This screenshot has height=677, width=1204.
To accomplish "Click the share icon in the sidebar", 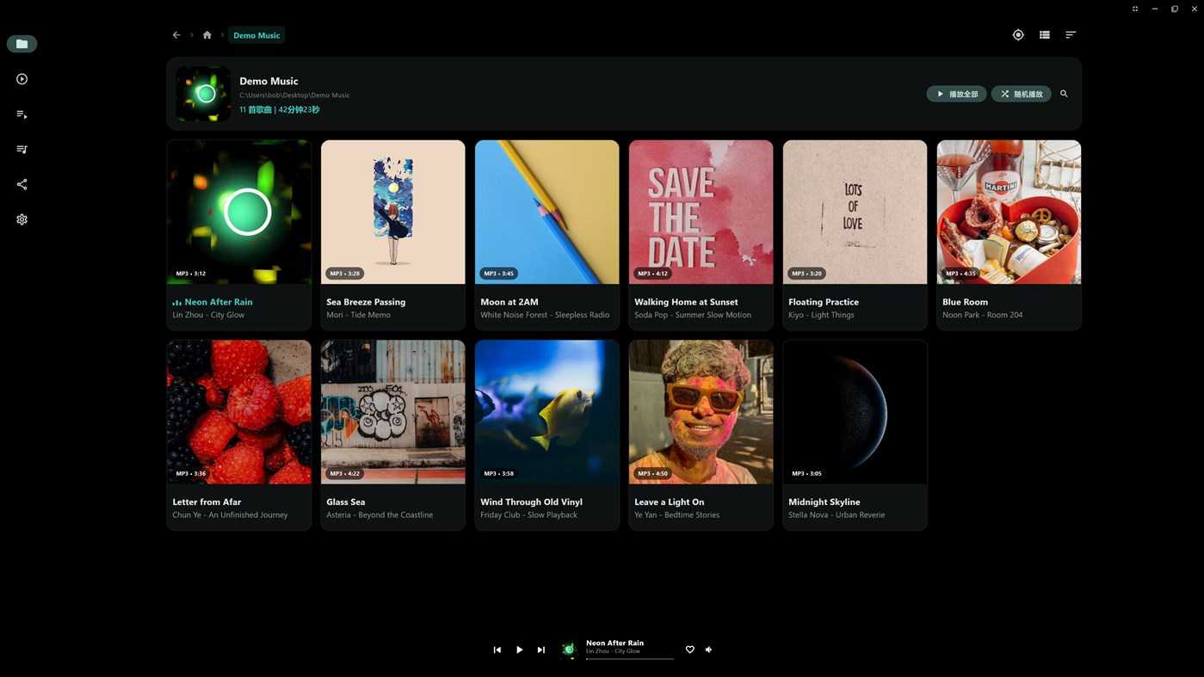I will point(22,184).
